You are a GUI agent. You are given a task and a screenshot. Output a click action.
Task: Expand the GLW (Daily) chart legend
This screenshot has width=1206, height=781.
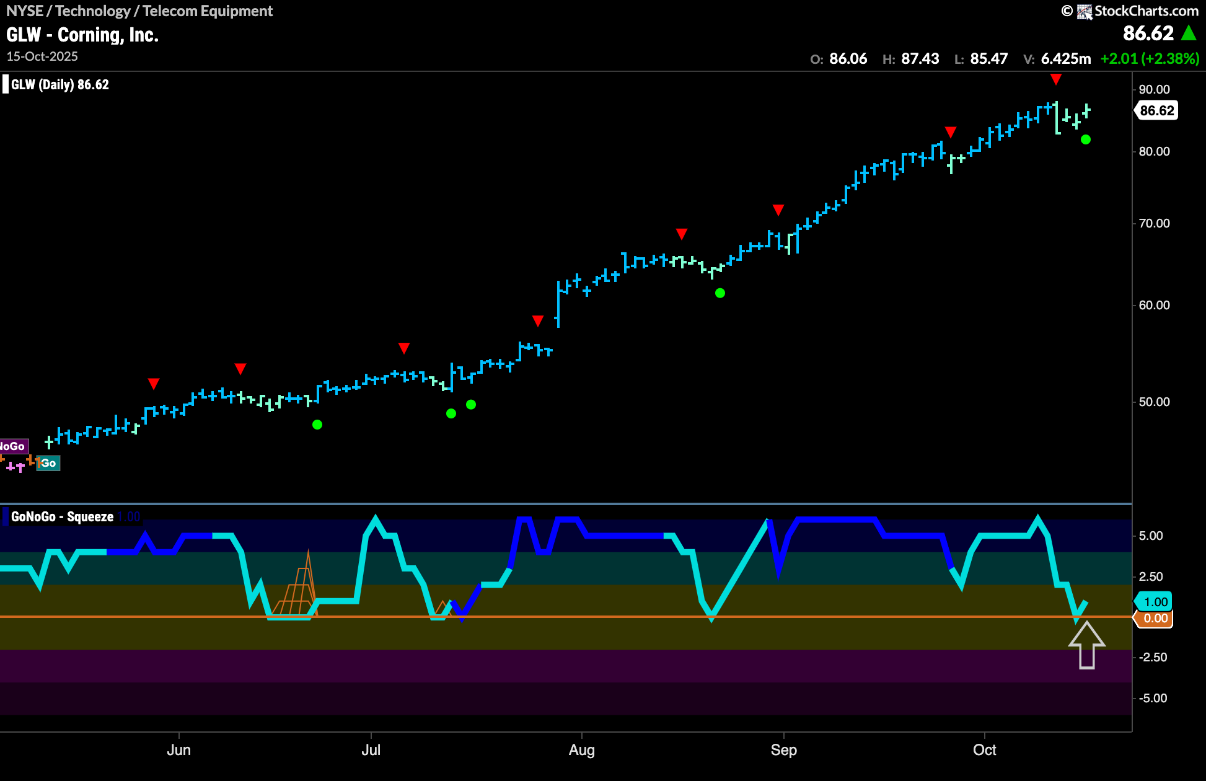(x=59, y=84)
